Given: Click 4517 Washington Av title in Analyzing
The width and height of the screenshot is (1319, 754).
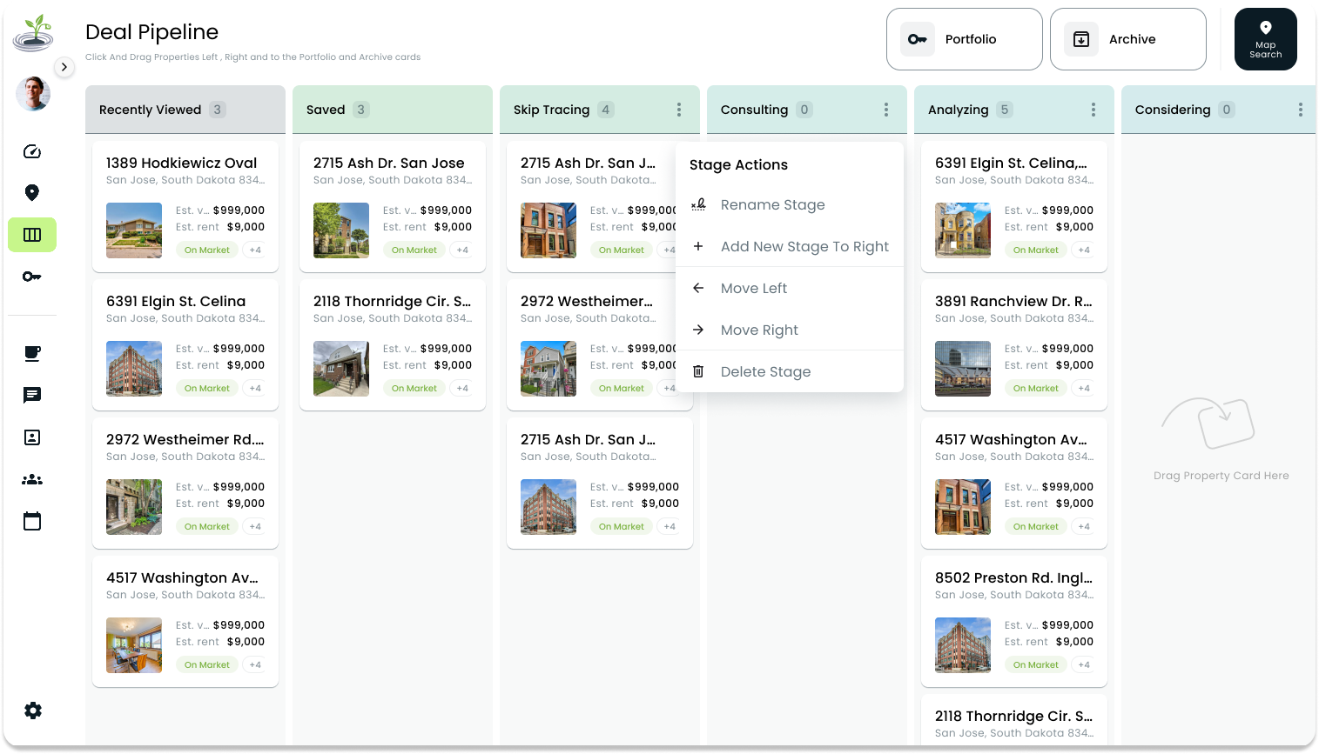Looking at the screenshot, I should pos(1011,440).
